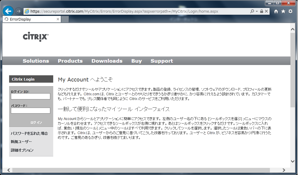Open the browser Home page icon
Screen dimensions: 299x175
(x=276, y=11)
